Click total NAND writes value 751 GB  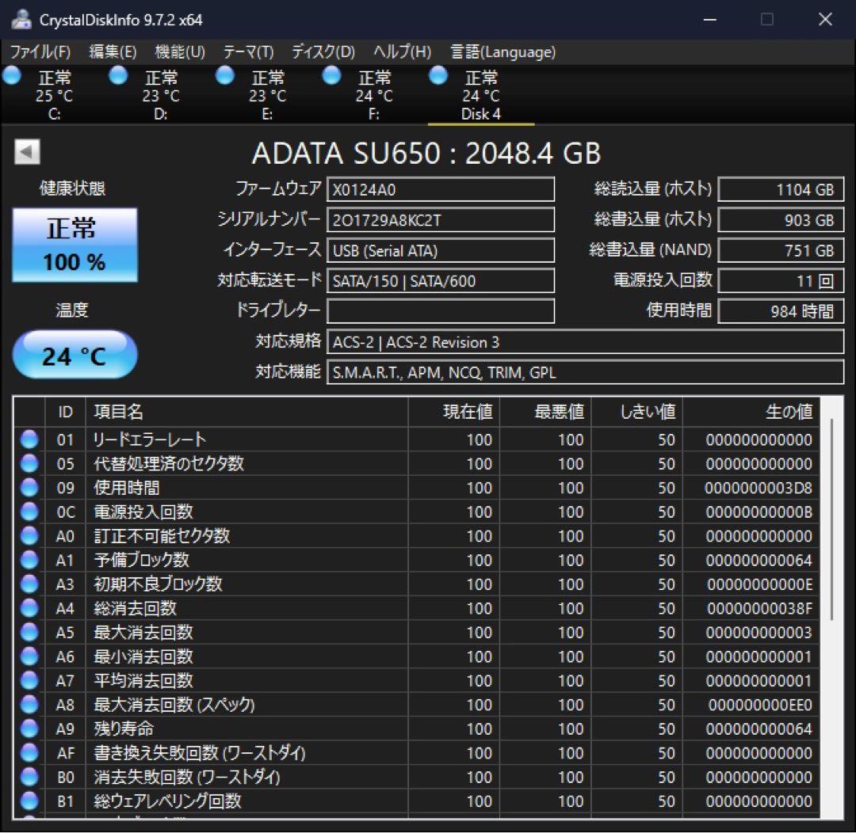point(781,250)
